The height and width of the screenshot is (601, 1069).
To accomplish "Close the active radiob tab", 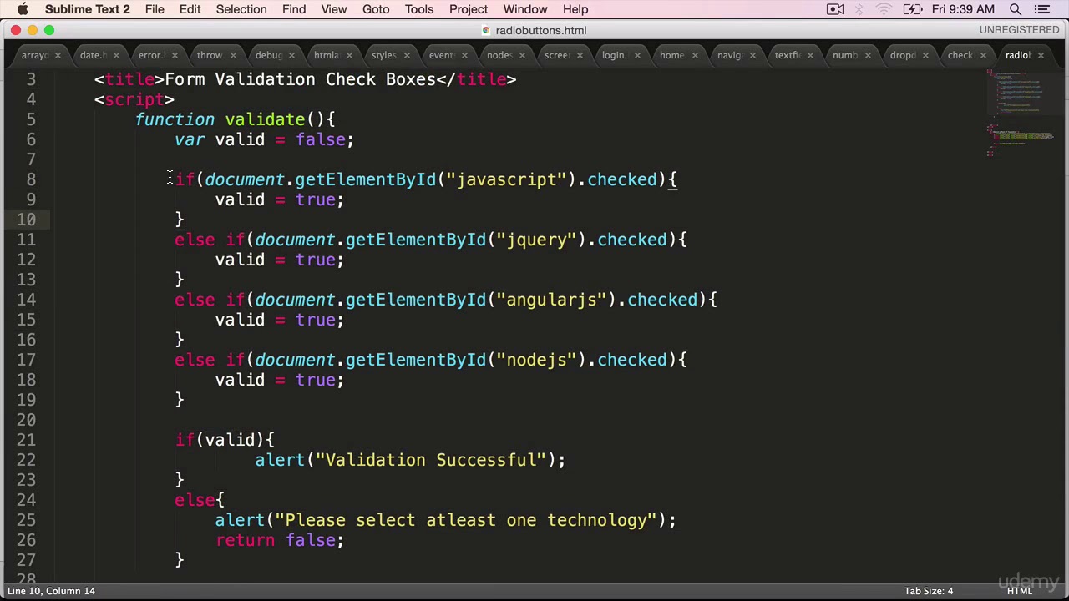I will (1041, 56).
